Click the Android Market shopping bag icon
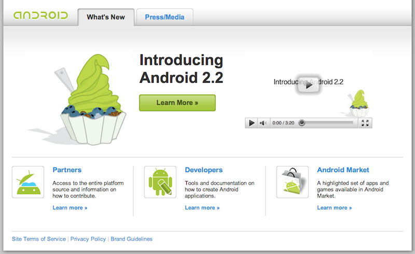The image size is (415, 254). coord(293,182)
